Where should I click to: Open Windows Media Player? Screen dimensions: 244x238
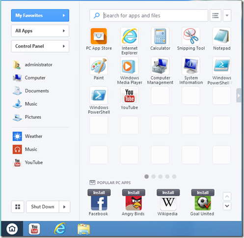(x=130, y=66)
